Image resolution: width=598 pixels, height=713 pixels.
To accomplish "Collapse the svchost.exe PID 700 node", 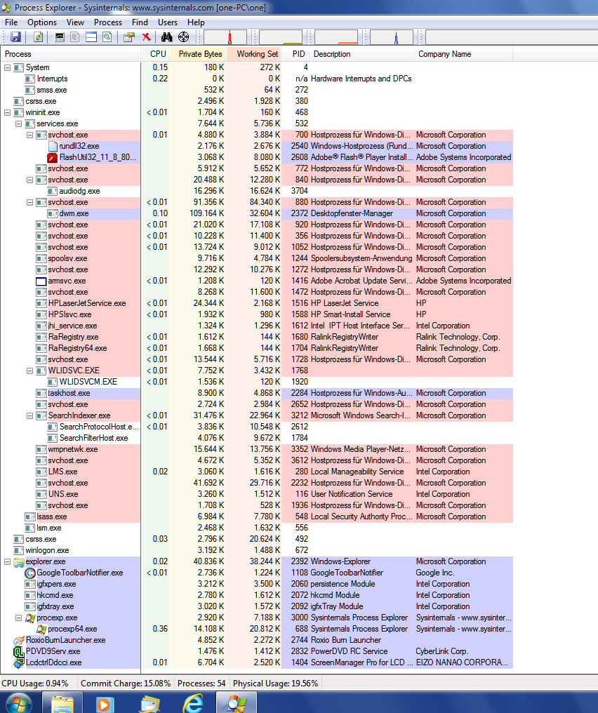I will [x=30, y=135].
